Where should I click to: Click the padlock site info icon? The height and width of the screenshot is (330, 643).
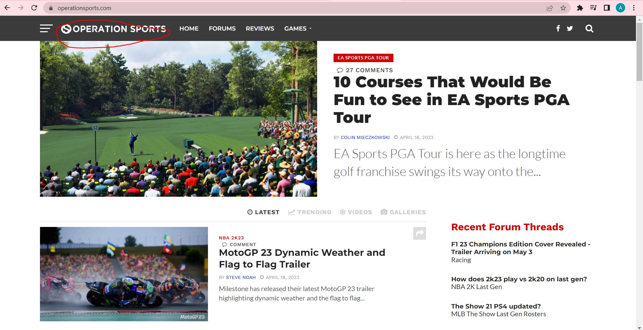51,8
